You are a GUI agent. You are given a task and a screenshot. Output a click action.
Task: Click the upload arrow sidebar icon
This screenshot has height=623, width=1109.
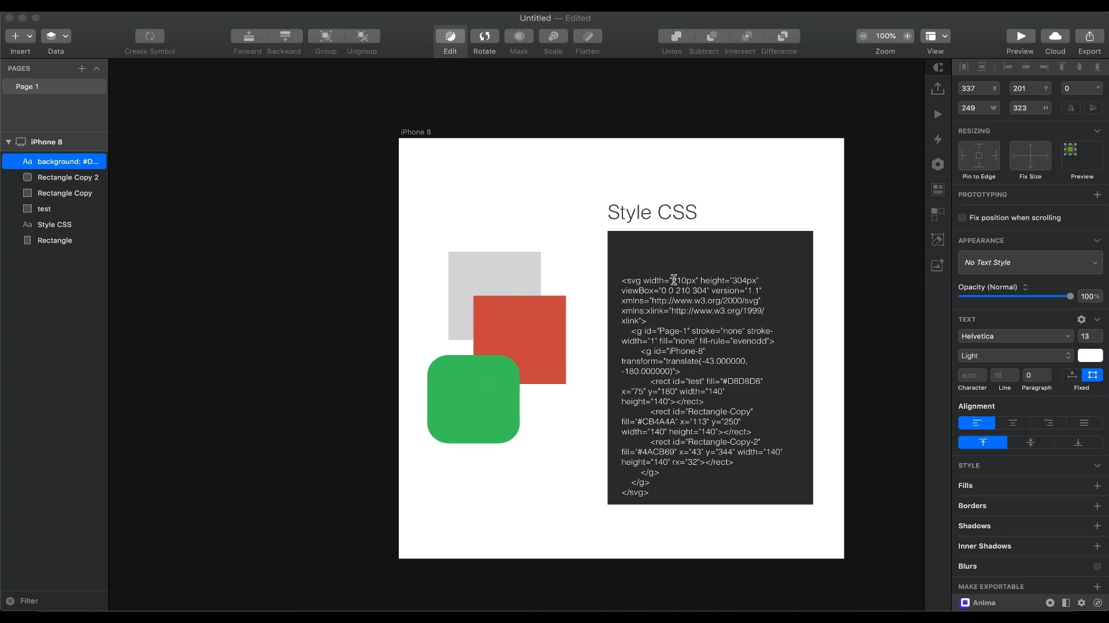[x=938, y=88]
